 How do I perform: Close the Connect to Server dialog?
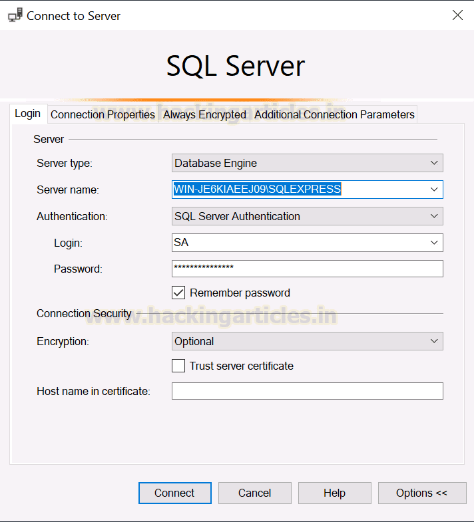[457, 15]
